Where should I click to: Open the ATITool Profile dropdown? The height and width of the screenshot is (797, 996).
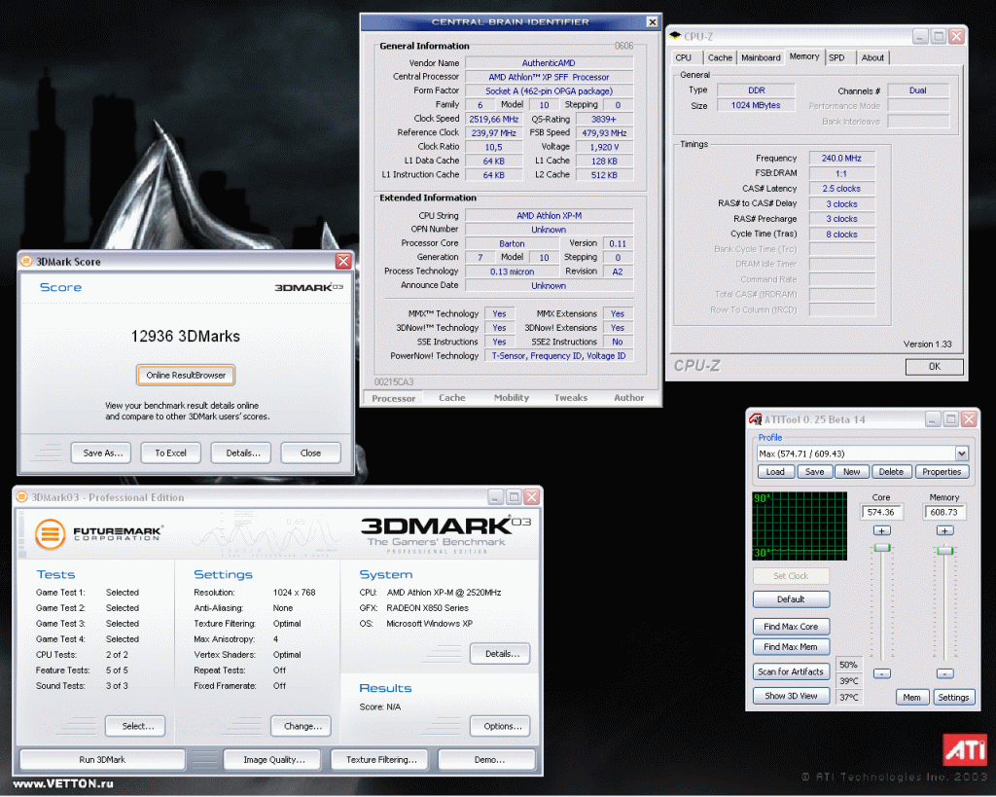962,453
